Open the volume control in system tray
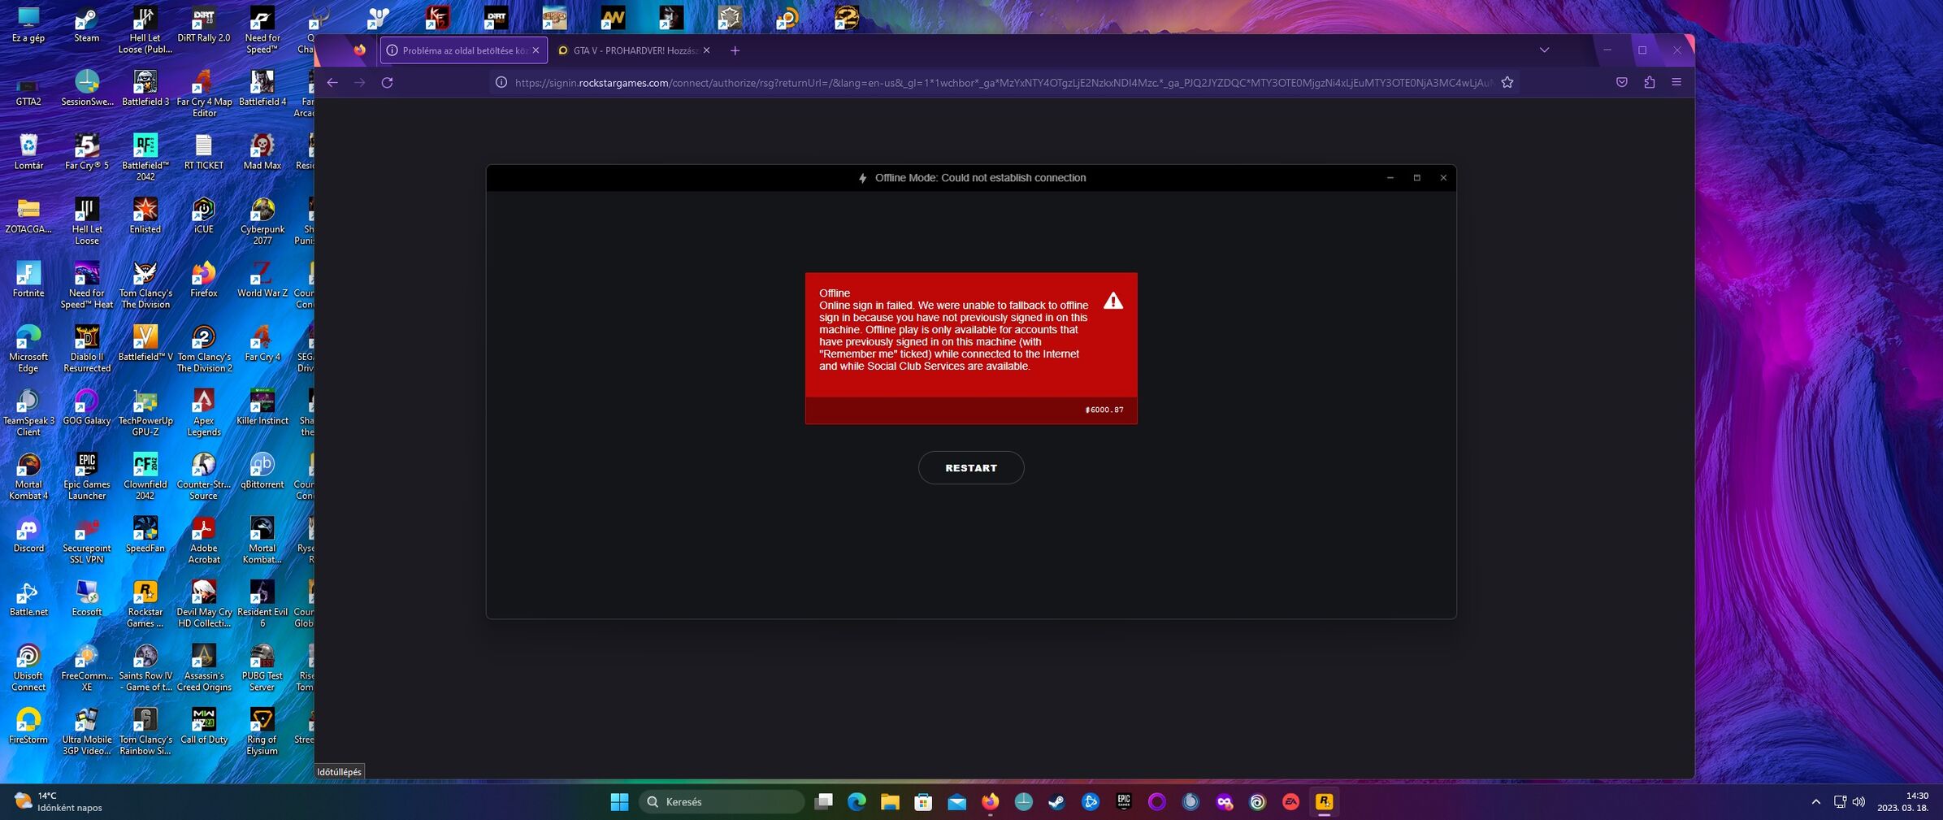 pos(1858,802)
